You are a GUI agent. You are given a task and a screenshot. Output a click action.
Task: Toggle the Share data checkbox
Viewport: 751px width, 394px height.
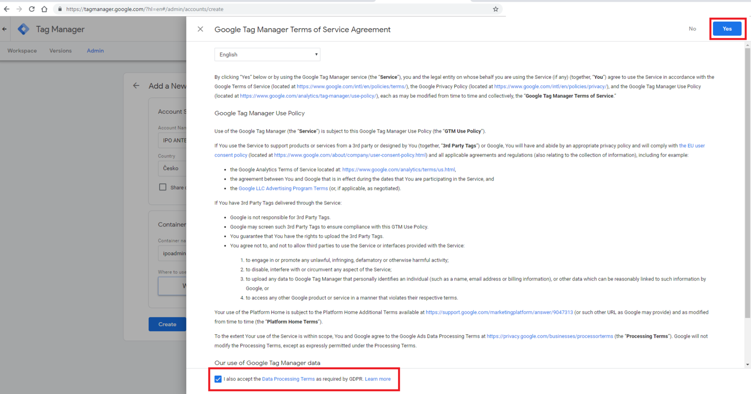163,187
